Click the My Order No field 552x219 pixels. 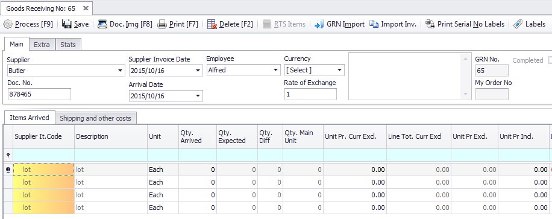click(x=492, y=94)
